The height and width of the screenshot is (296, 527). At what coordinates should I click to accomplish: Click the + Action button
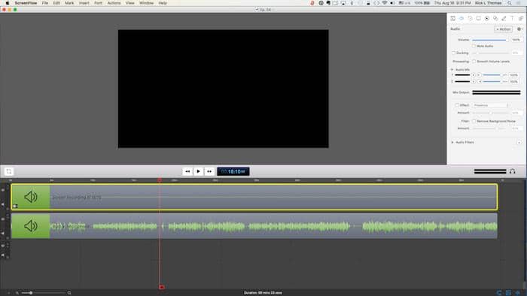(x=503, y=29)
